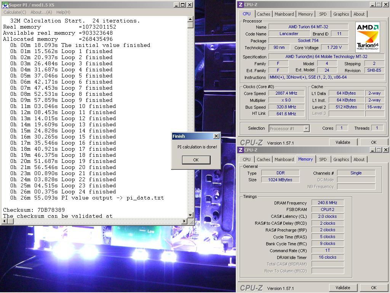Click Super PI horizontal scrollbar right arrow
Screen dimensions: 390x293
tap(184, 221)
